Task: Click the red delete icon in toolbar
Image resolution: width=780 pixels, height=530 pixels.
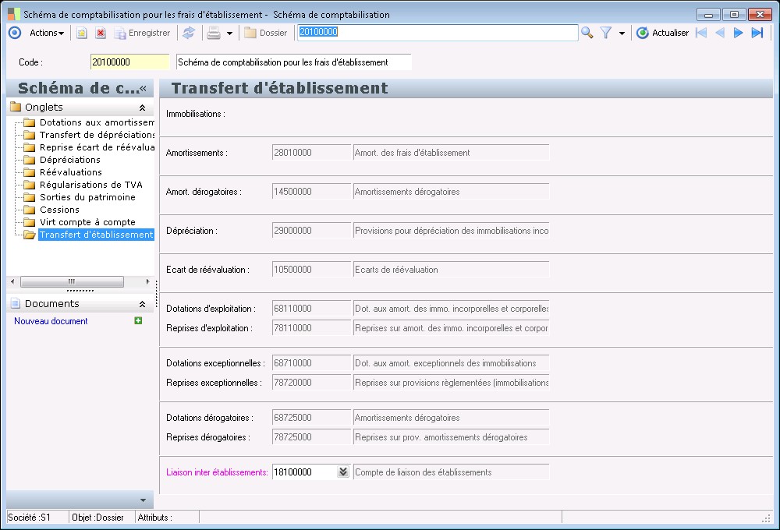Action: point(101,33)
